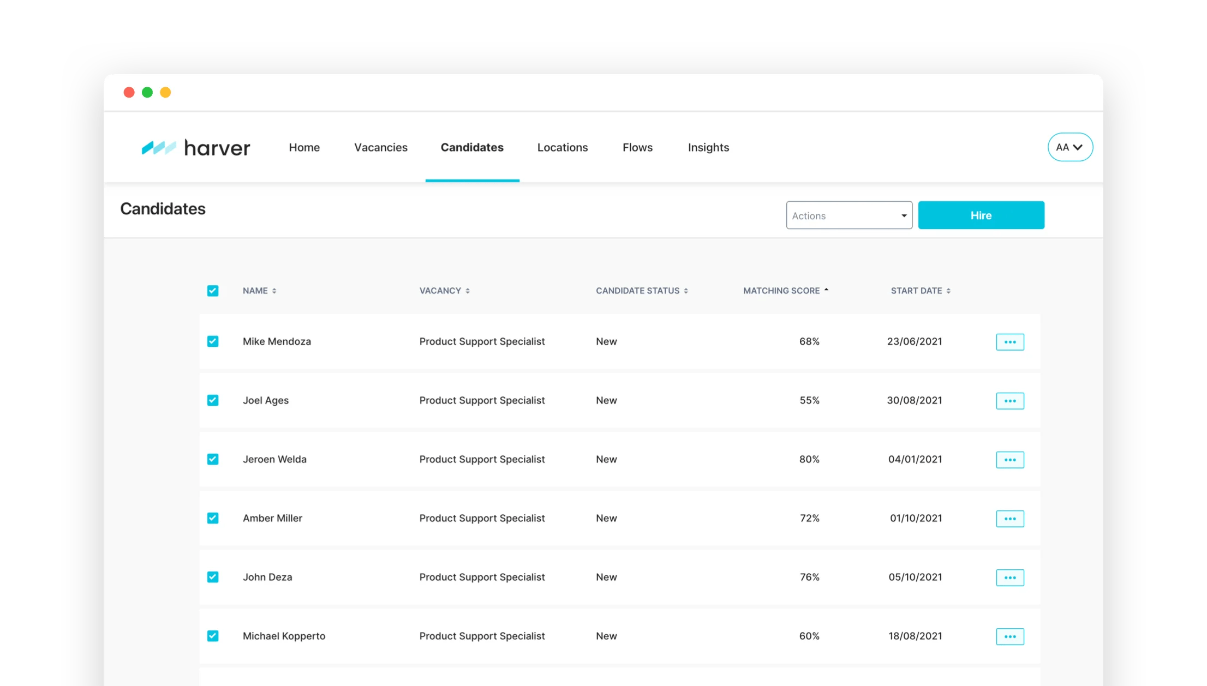
Task: Open three-dot menu for Jeroen Welda
Action: 1009,460
